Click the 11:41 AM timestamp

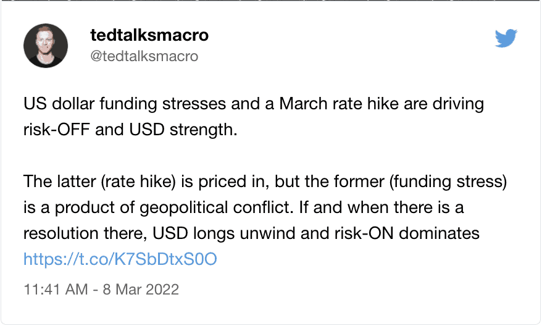(x=56, y=290)
